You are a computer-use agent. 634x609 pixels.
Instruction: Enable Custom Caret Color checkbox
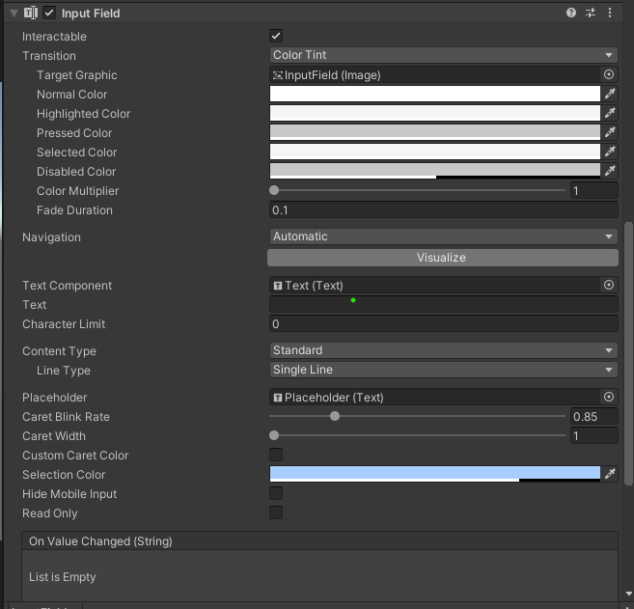tap(276, 455)
